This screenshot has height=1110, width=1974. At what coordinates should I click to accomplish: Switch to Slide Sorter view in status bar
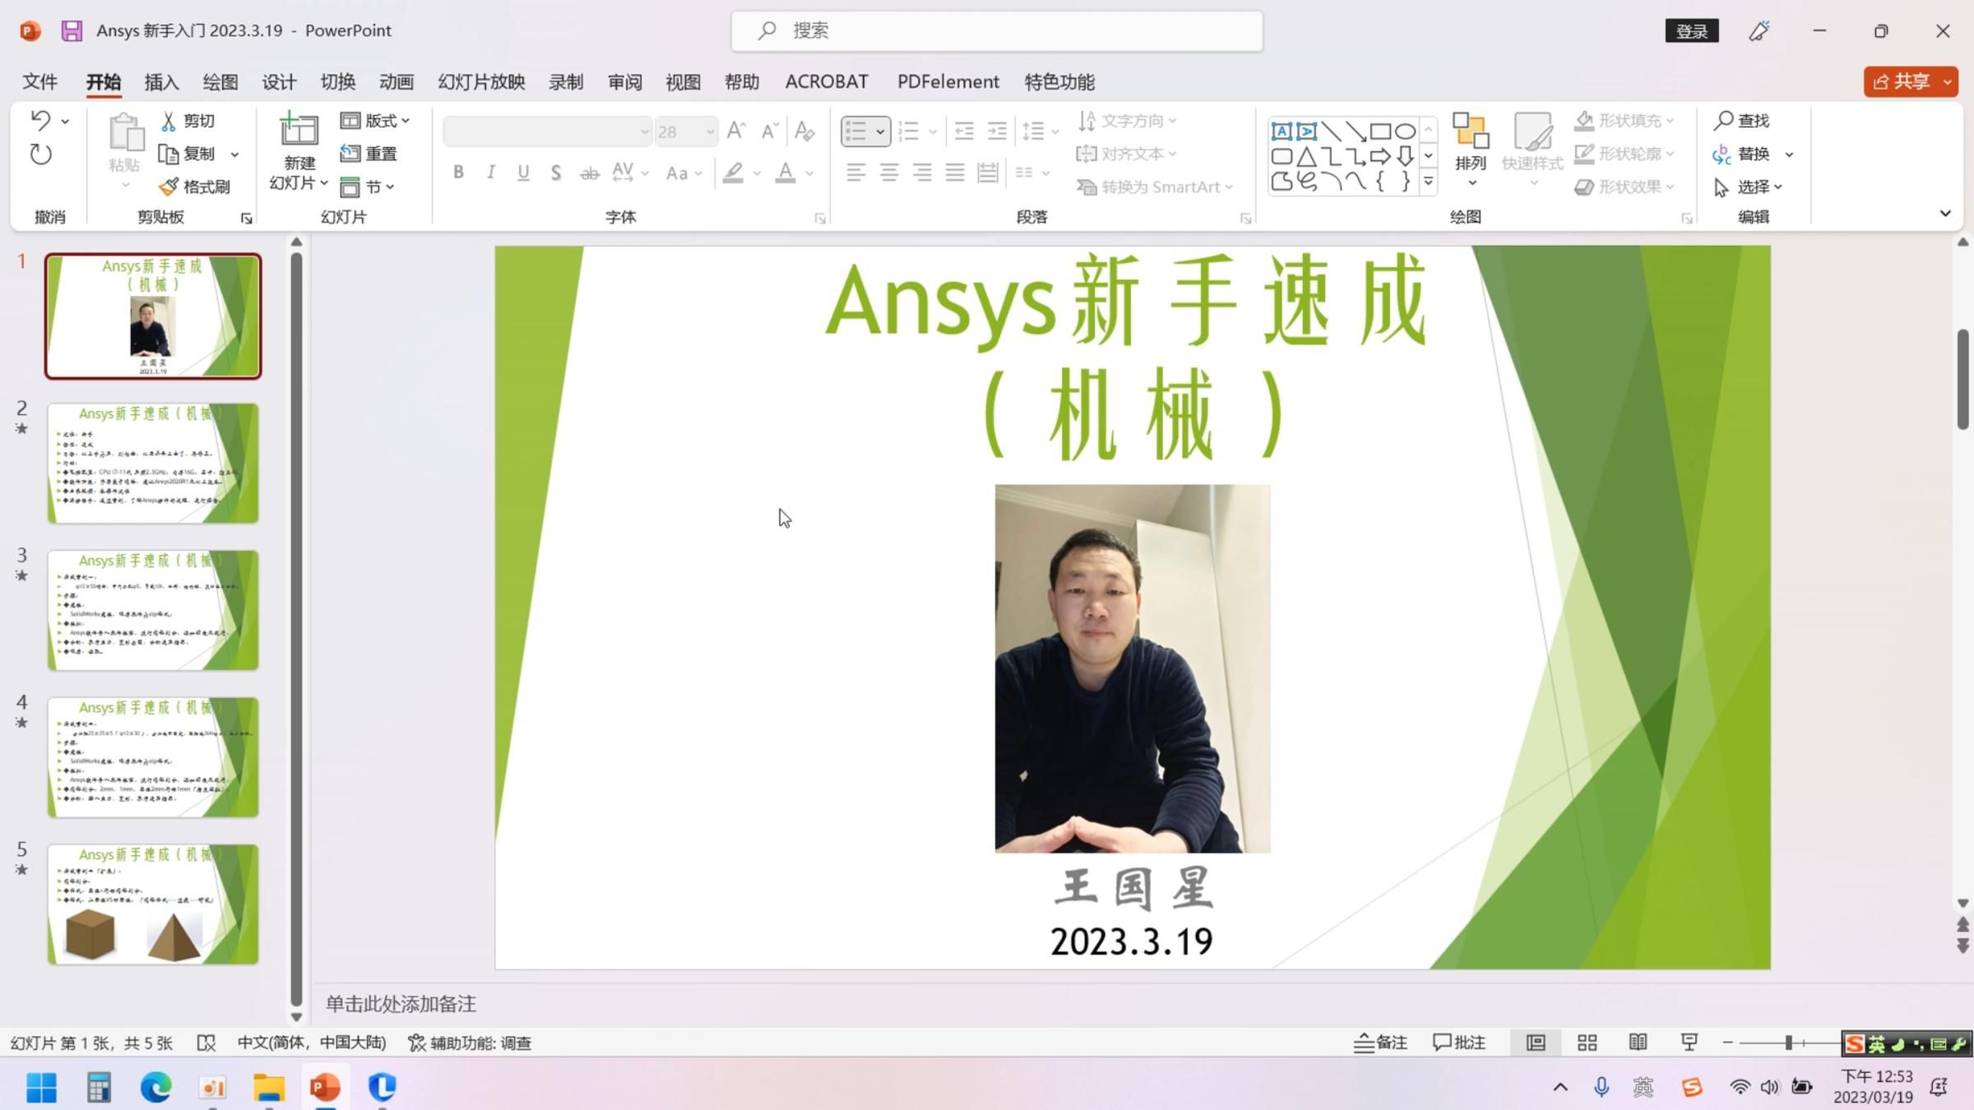click(x=1587, y=1042)
